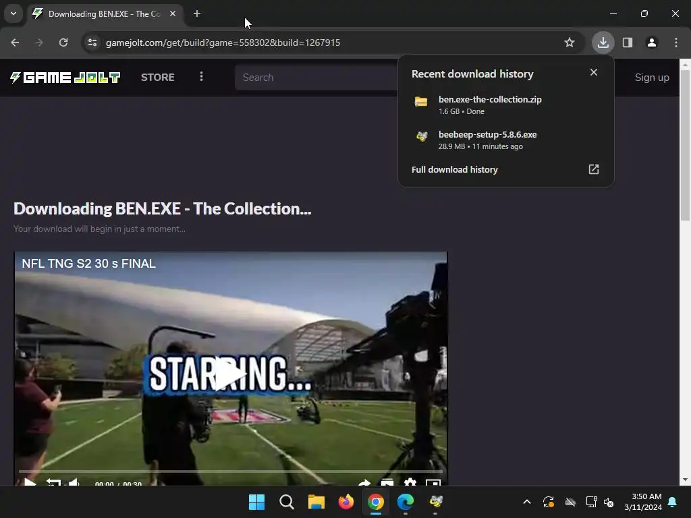
Task: Click the small play button in video controls
Action: coord(30,483)
